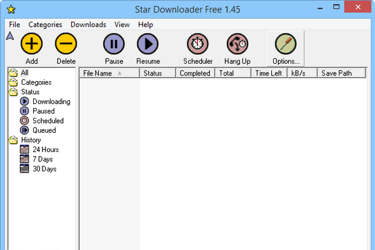Open the Downloads menu
The image size is (375, 250).
pyautogui.click(x=88, y=24)
